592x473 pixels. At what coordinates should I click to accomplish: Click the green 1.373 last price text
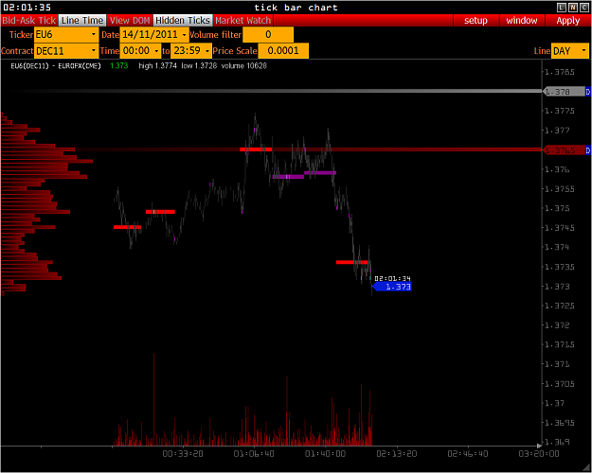[119, 65]
